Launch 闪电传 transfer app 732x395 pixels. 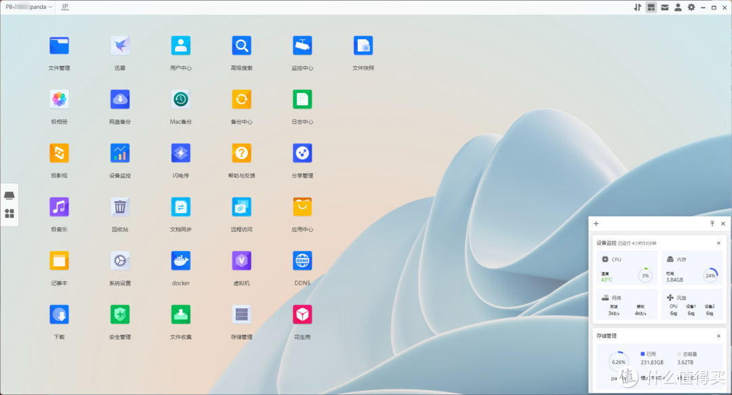pyautogui.click(x=180, y=154)
